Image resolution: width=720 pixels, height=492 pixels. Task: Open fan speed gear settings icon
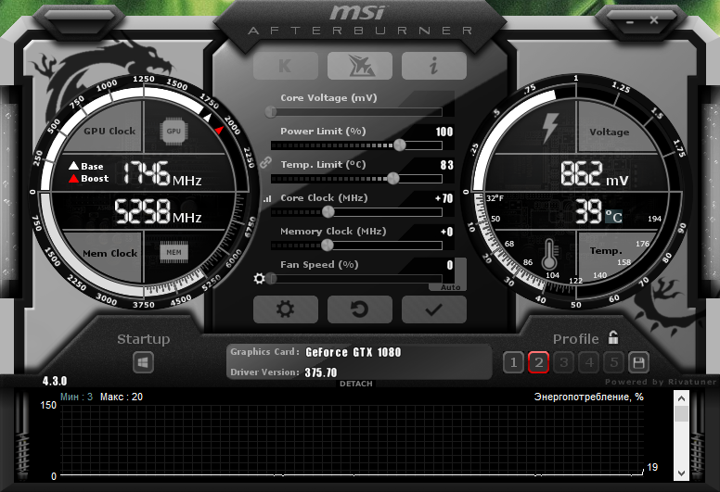(x=260, y=278)
